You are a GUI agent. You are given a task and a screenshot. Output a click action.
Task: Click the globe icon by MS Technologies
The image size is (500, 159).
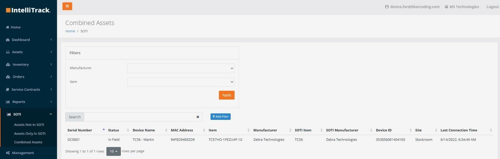pos(446,7)
